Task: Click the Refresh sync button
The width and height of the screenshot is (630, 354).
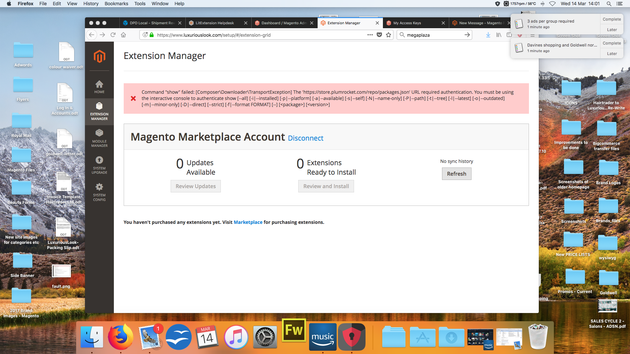Action: click(x=456, y=174)
